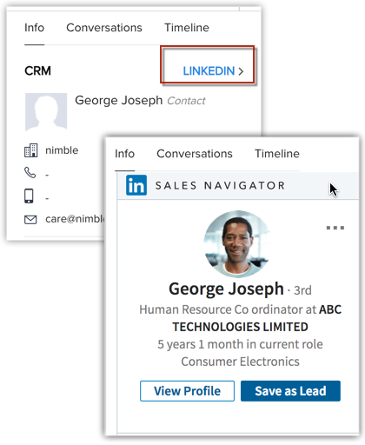Click the company building icon

point(30,150)
